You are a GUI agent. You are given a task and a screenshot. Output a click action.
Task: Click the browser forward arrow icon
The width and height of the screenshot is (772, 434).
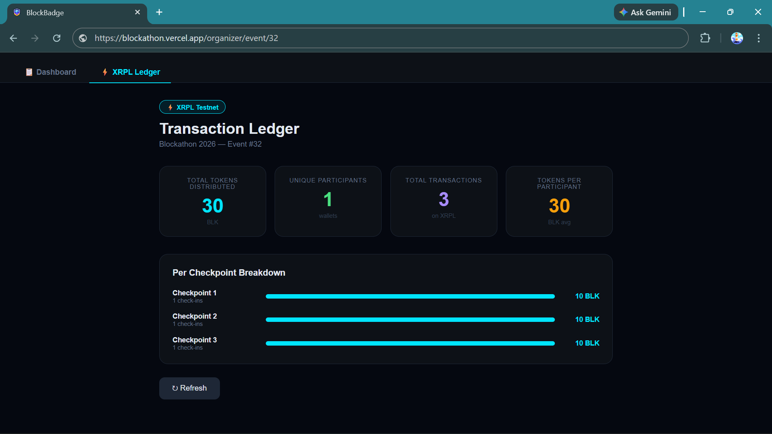click(x=35, y=38)
